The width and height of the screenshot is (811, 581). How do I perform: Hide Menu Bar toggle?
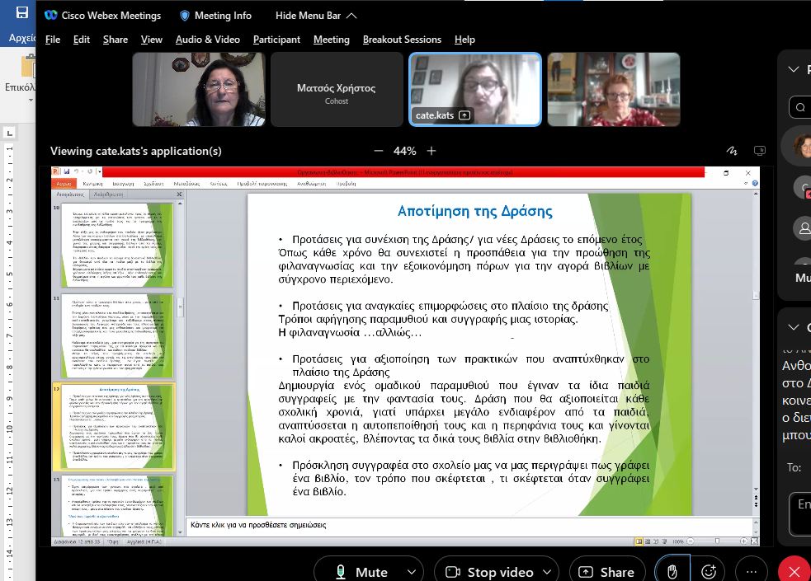coord(317,16)
